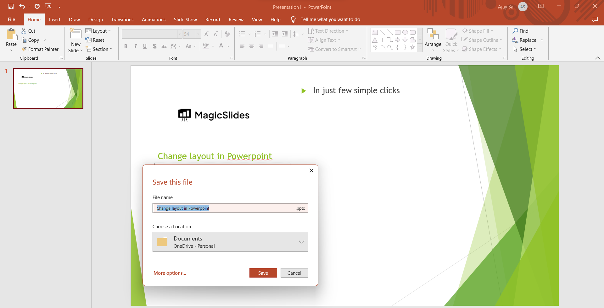This screenshot has height=308, width=604.
Task: Open the Transitions tab
Action: point(122,19)
